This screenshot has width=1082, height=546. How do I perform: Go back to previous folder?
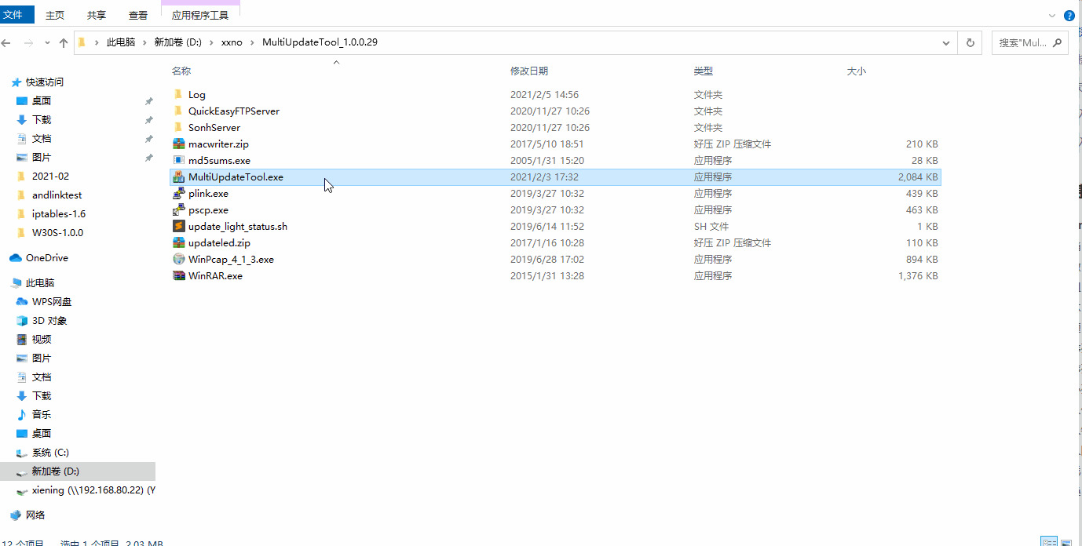[x=7, y=43]
